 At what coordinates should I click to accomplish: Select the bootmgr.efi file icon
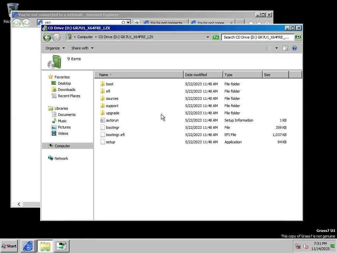[103, 135]
